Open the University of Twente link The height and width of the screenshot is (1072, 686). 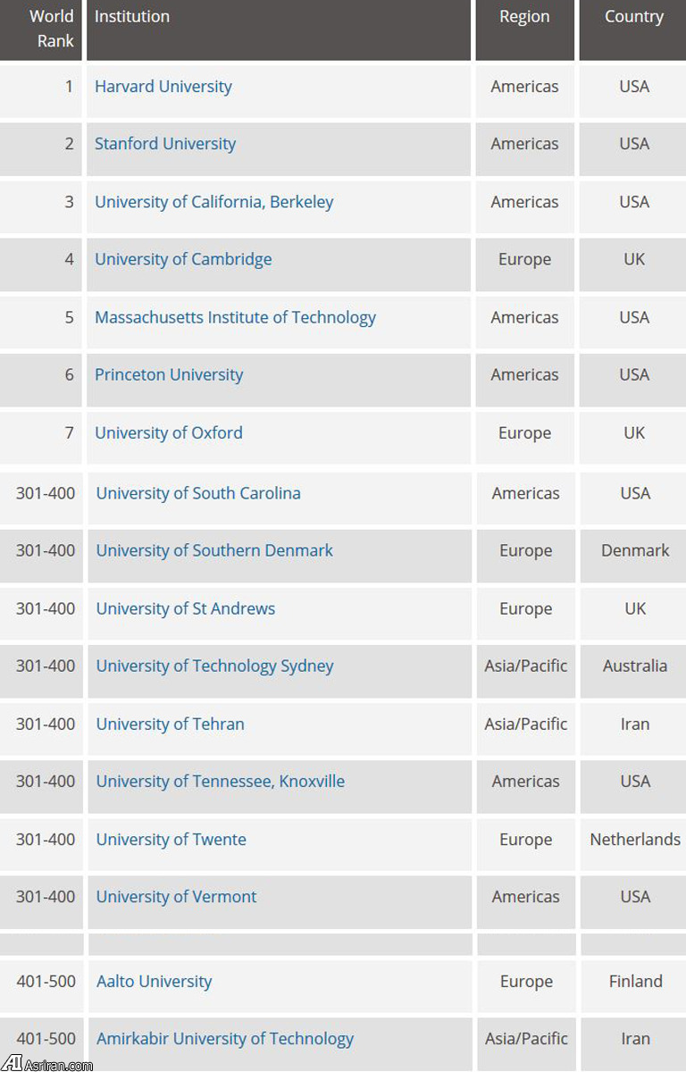tap(171, 839)
